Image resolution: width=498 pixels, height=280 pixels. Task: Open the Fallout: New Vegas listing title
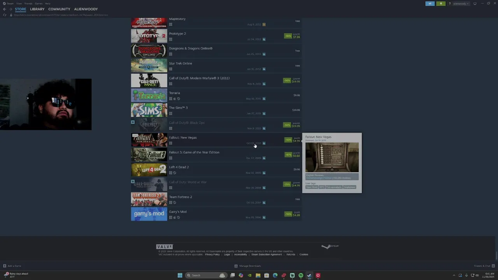182,137
